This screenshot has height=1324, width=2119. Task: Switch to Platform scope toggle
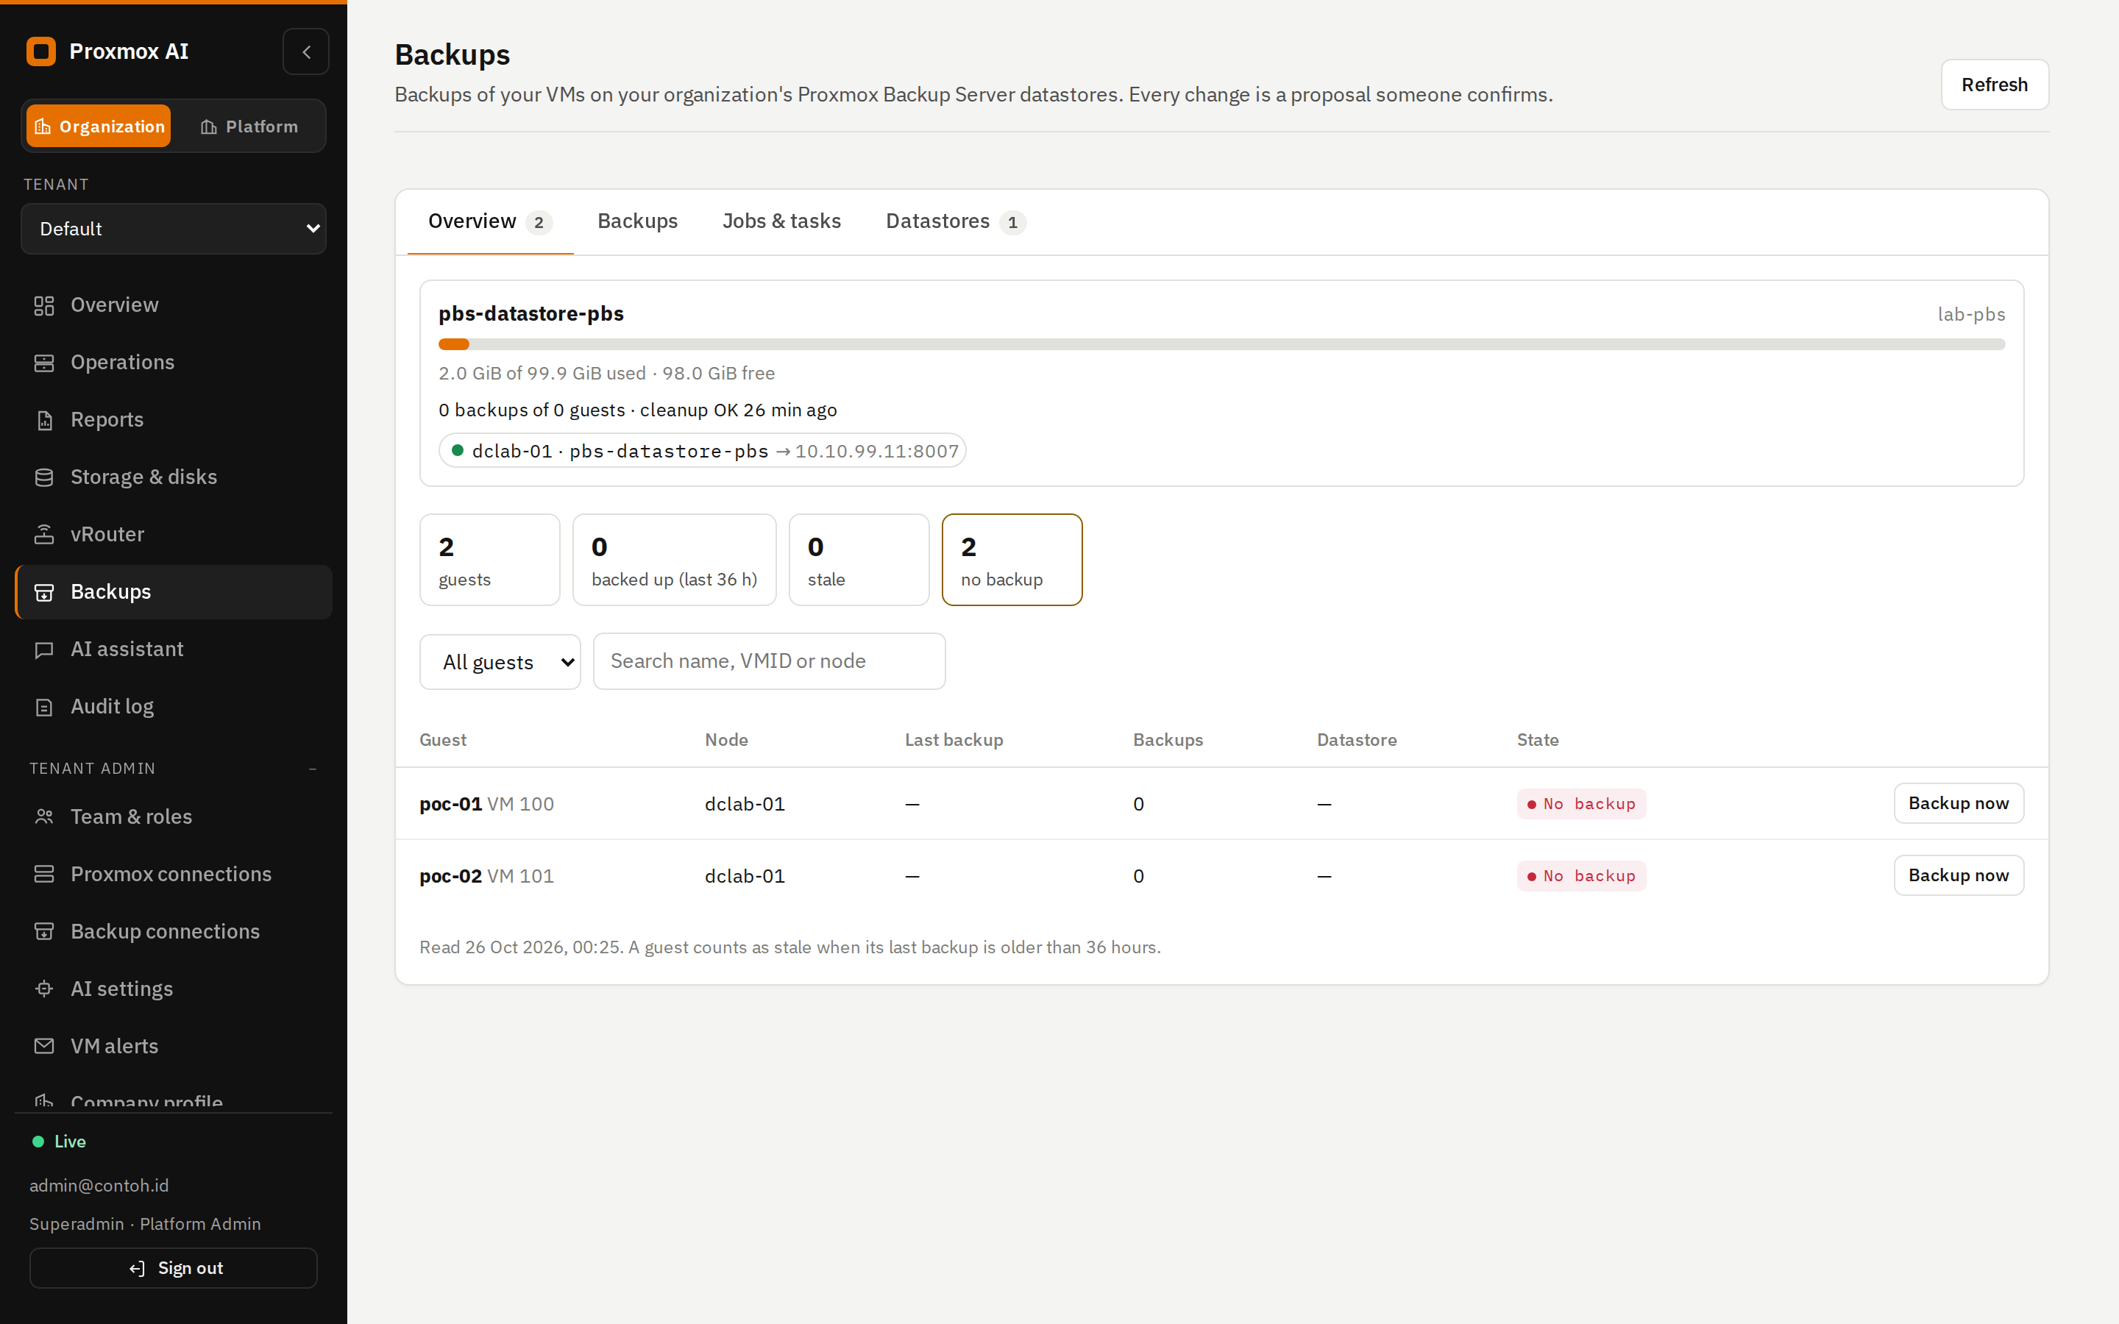point(249,126)
